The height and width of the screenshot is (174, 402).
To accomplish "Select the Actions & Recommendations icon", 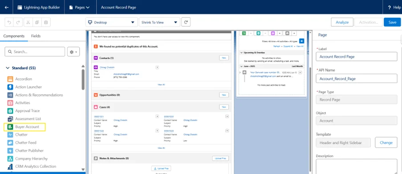I will [10, 95].
